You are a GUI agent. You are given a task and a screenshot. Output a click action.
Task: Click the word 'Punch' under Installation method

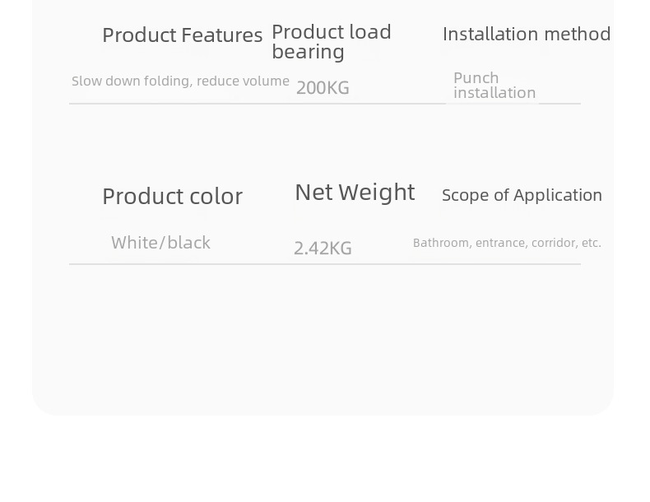pos(476,78)
